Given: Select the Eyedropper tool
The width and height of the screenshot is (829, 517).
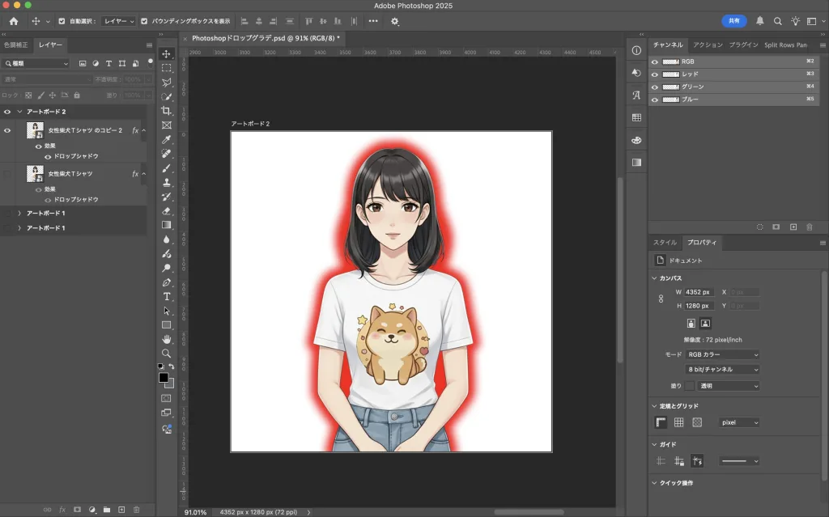Looking at the screenshot, I should pyautogui.click(x=167, y=139).
